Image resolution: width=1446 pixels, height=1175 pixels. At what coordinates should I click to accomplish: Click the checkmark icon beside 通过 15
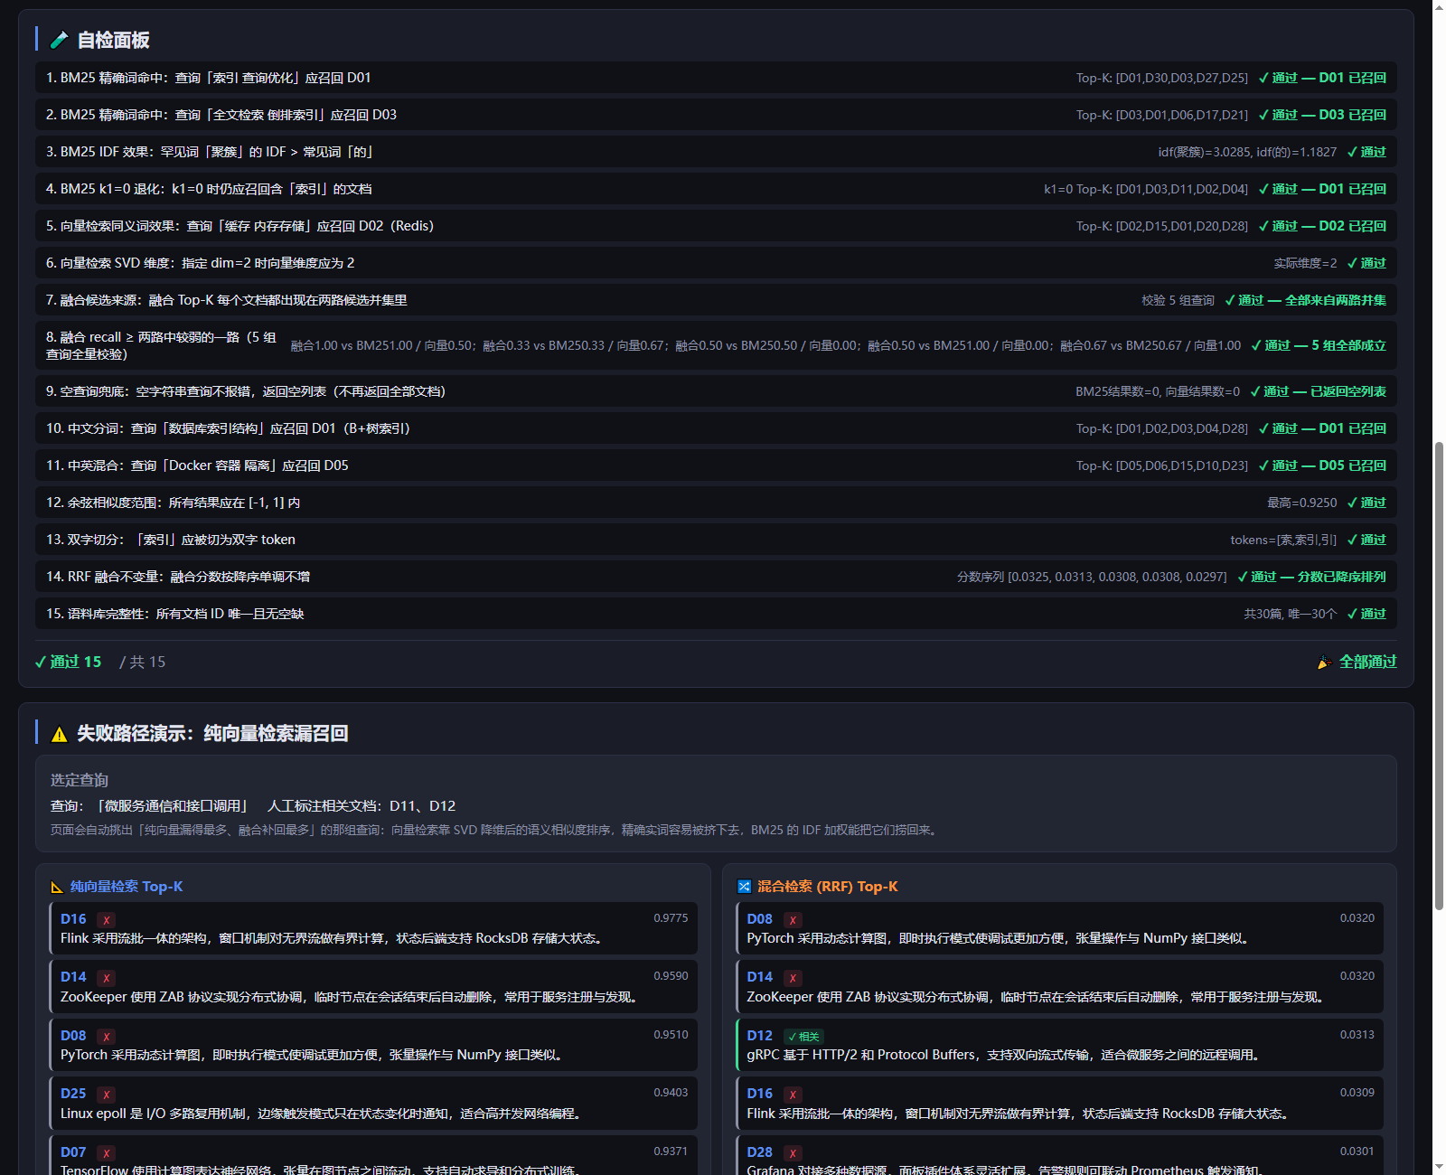pos(41,663)
